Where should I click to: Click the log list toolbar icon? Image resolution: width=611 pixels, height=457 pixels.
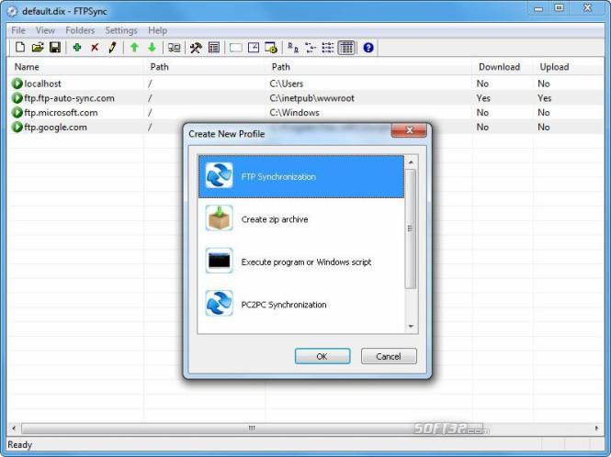pyautogui.click(x=214, y=48)
